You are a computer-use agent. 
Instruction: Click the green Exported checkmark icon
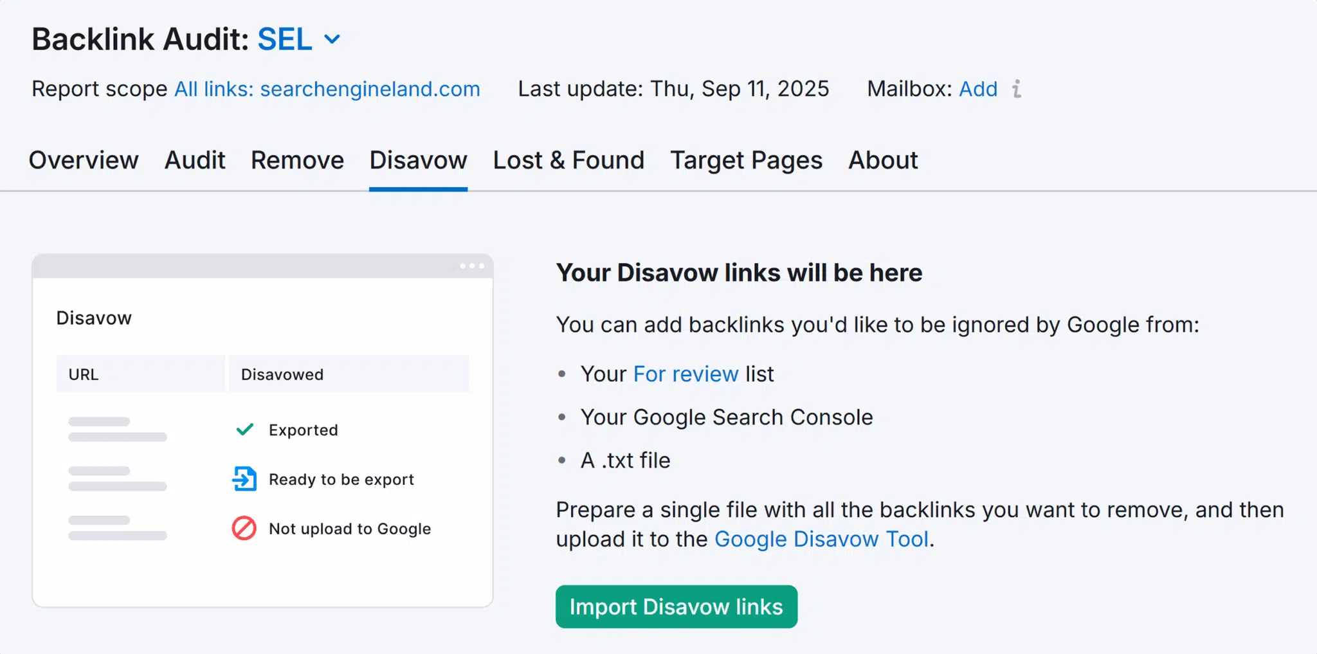245,430
